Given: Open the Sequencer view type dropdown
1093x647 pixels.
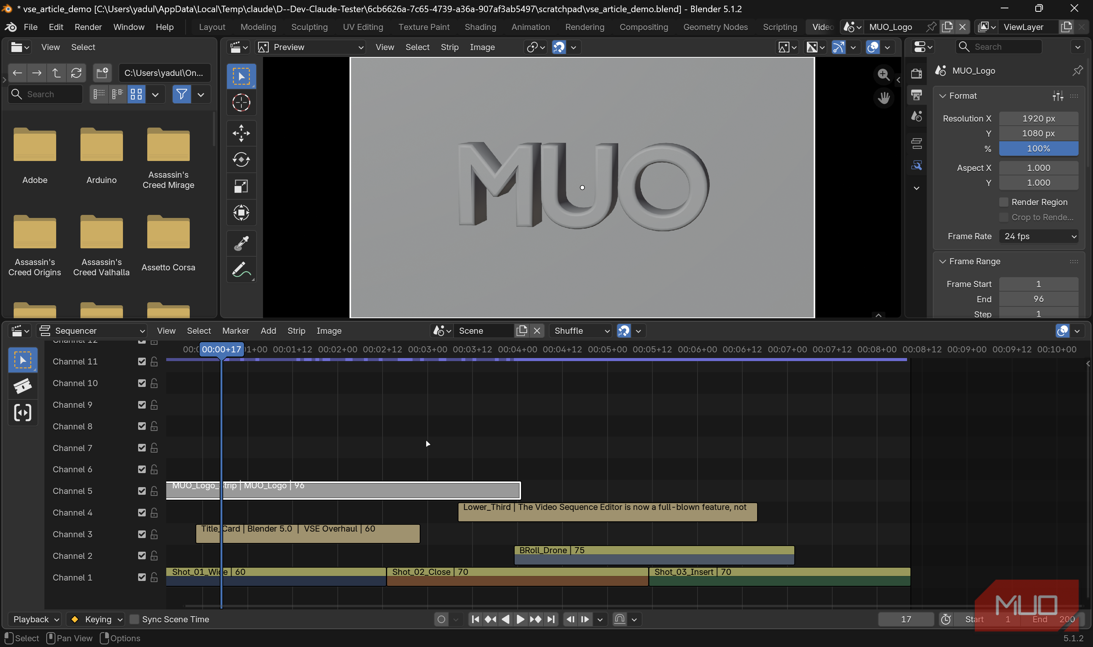Looking at the screenshot, I should coord(91,331).
